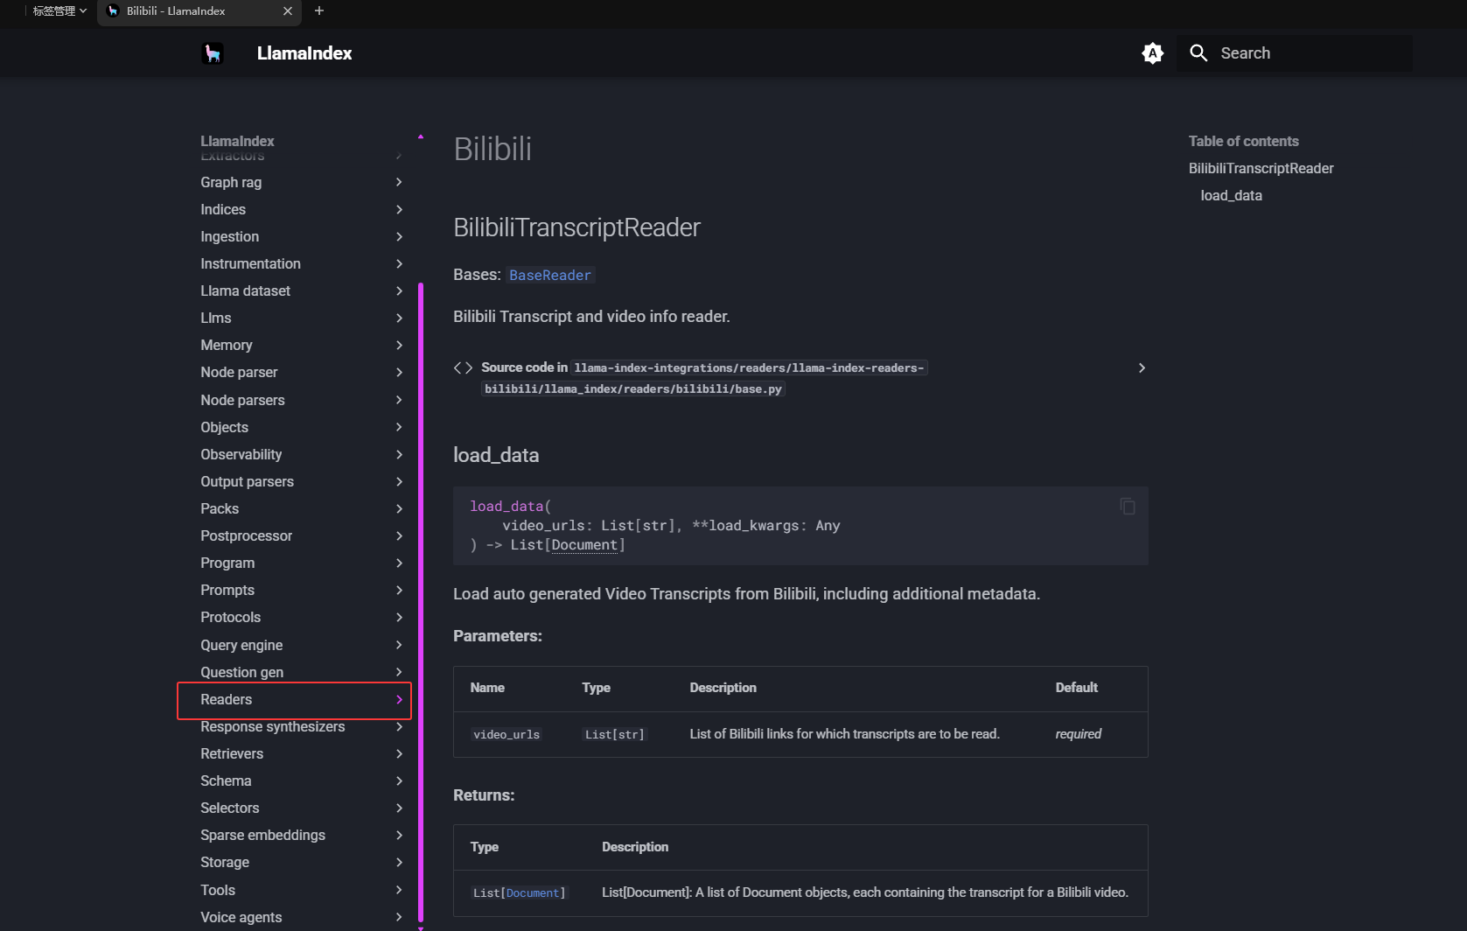Select Selectors in the sidebar
Image resolution: width=1467 pixels, height=931 pixels.
[229, 808]
